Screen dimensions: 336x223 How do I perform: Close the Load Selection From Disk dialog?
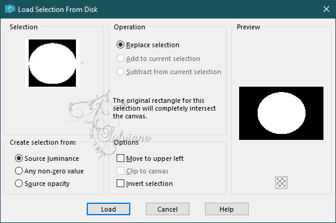click(326, 9)
